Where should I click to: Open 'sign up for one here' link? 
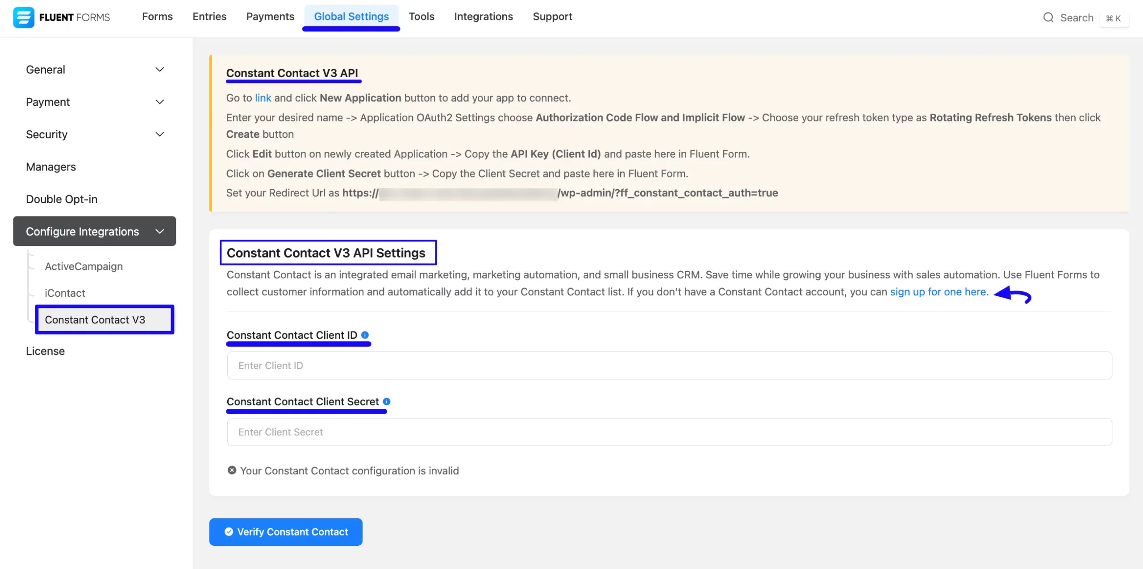point(939,291)
